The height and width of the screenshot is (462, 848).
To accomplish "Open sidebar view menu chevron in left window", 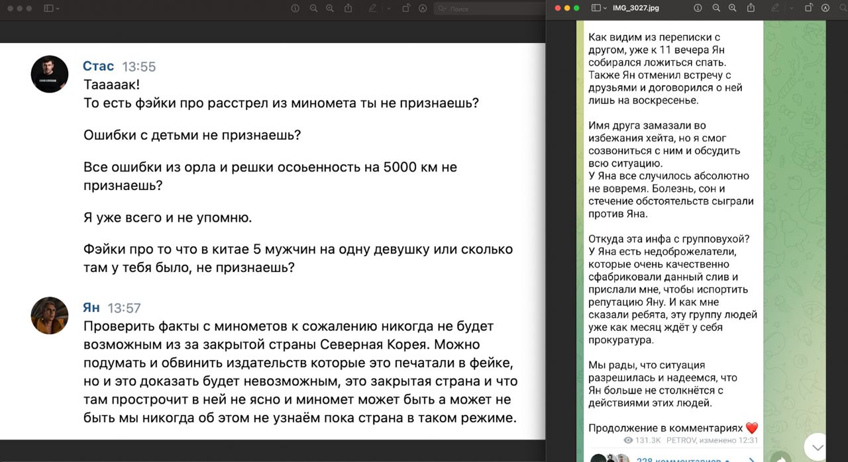I will [58, 9].
